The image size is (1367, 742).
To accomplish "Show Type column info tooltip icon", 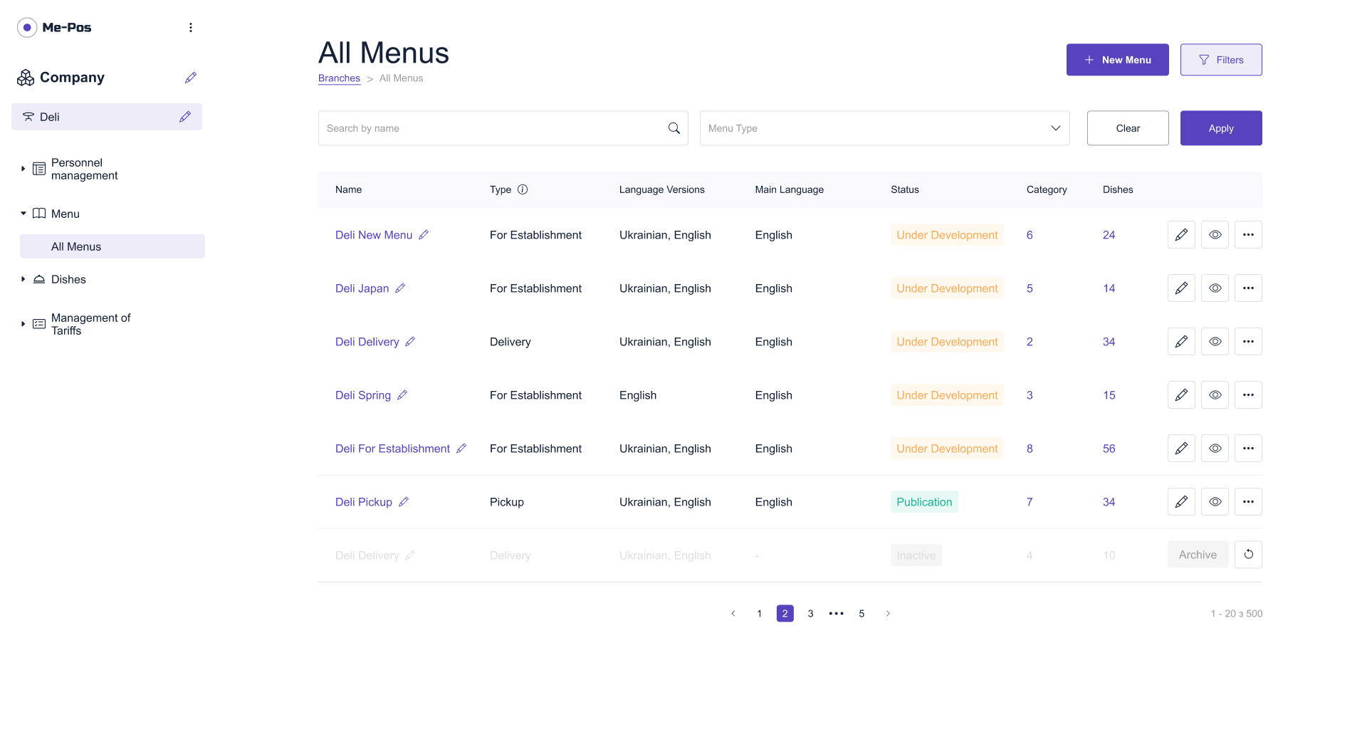I will point(523,189).
